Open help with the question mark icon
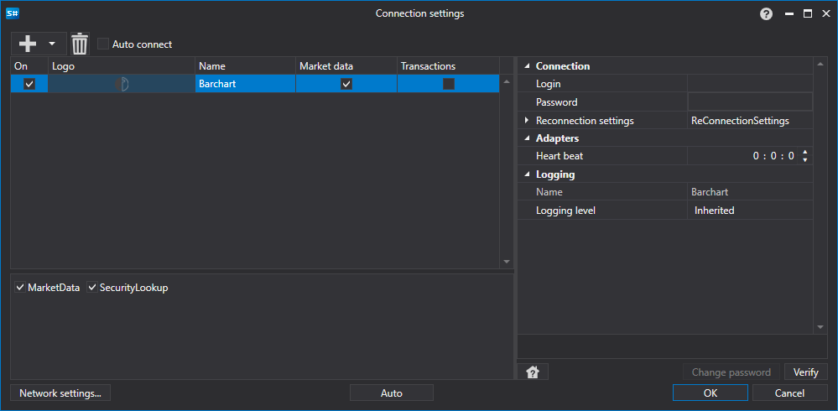The height and width of the screenshot is (411, 838). click(767, 14)
